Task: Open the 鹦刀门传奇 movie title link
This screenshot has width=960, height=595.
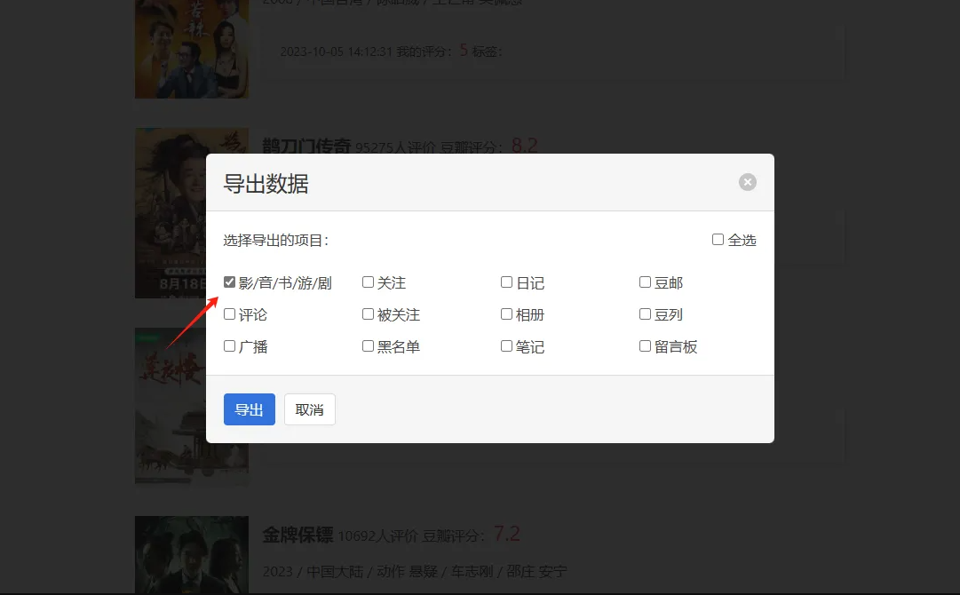Action: 306,147
